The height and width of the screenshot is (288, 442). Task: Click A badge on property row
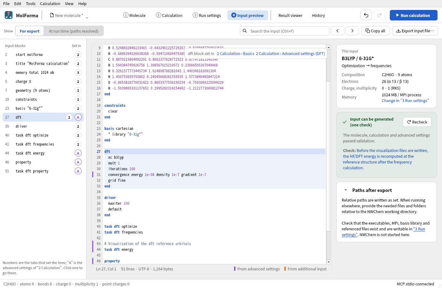coord(78,162)
